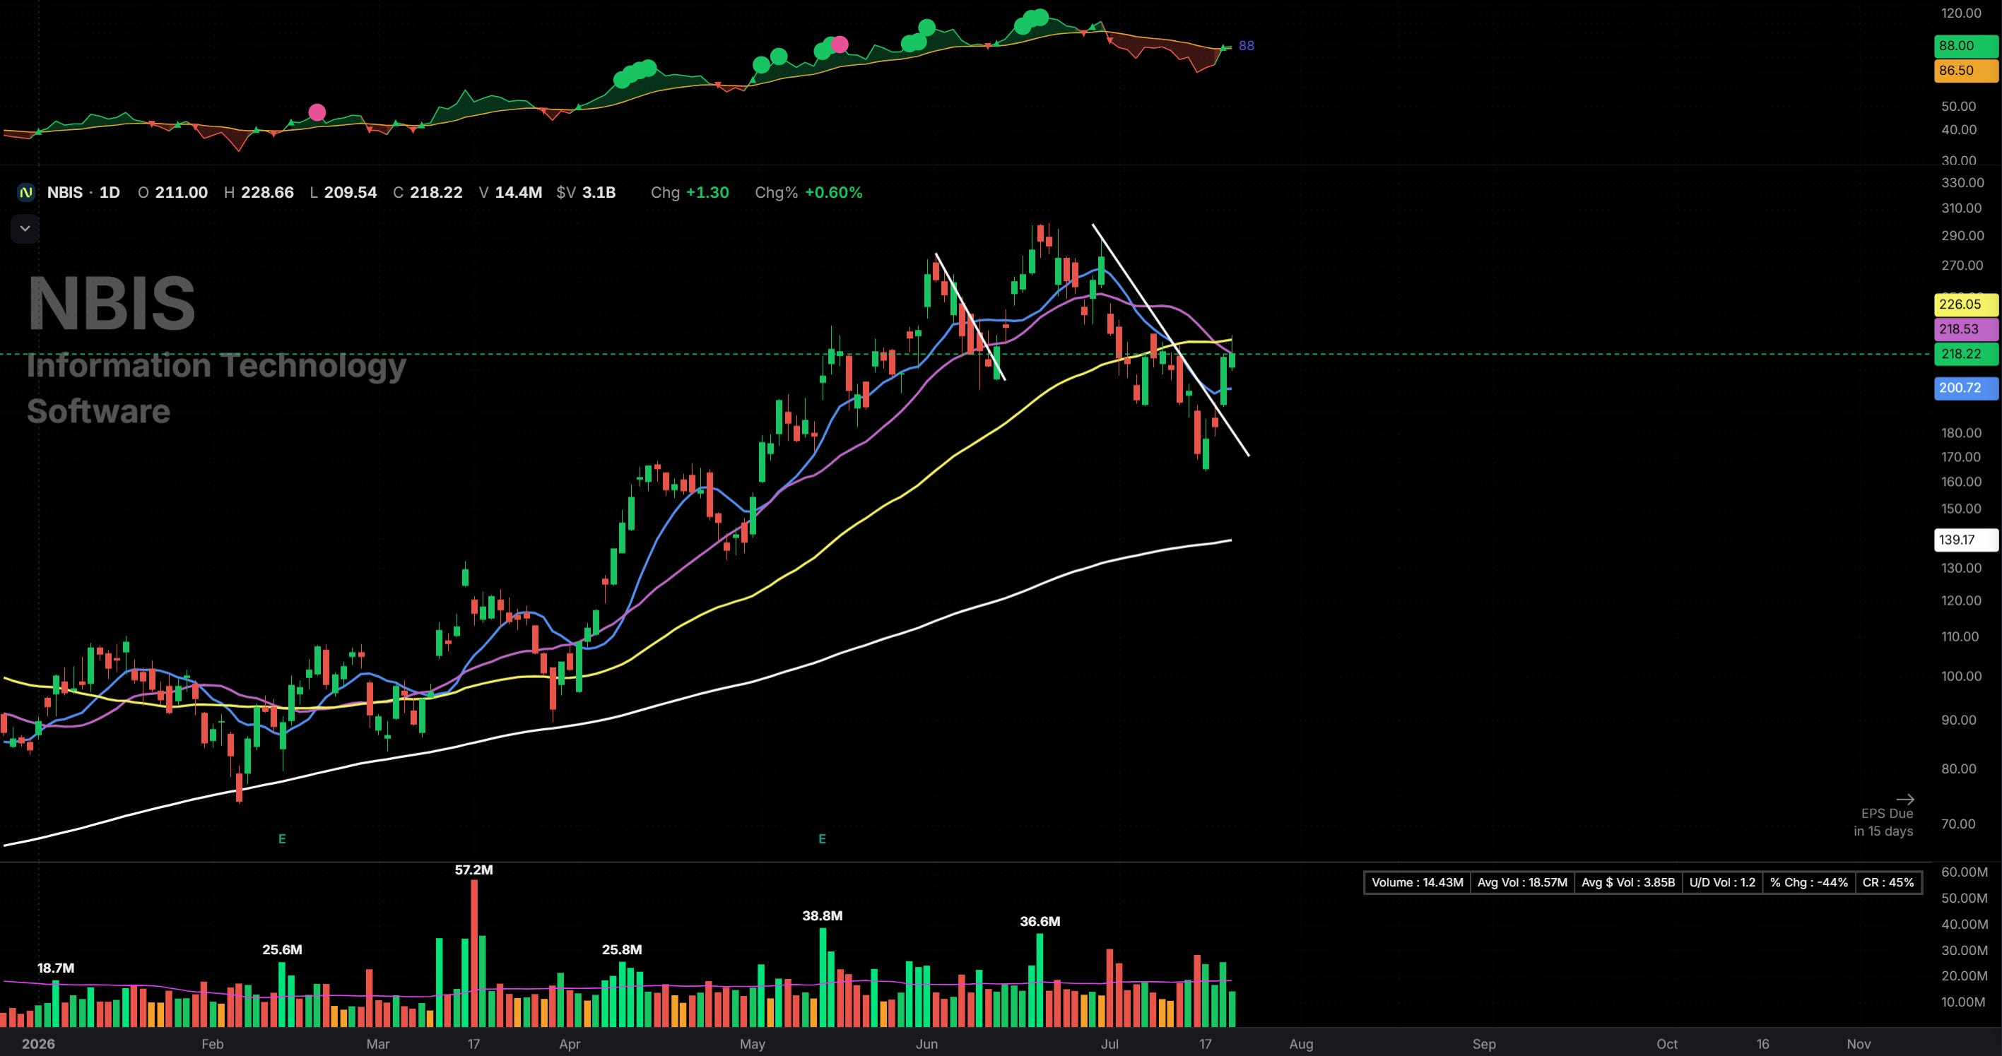Change the 1D chart interval

pyautogui.click(x=110, y=193)
